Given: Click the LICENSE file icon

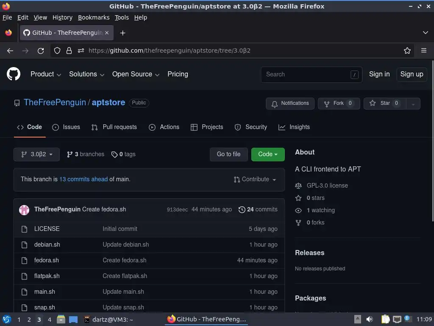Looking at the screenshot, I should (x=24, y=229).
